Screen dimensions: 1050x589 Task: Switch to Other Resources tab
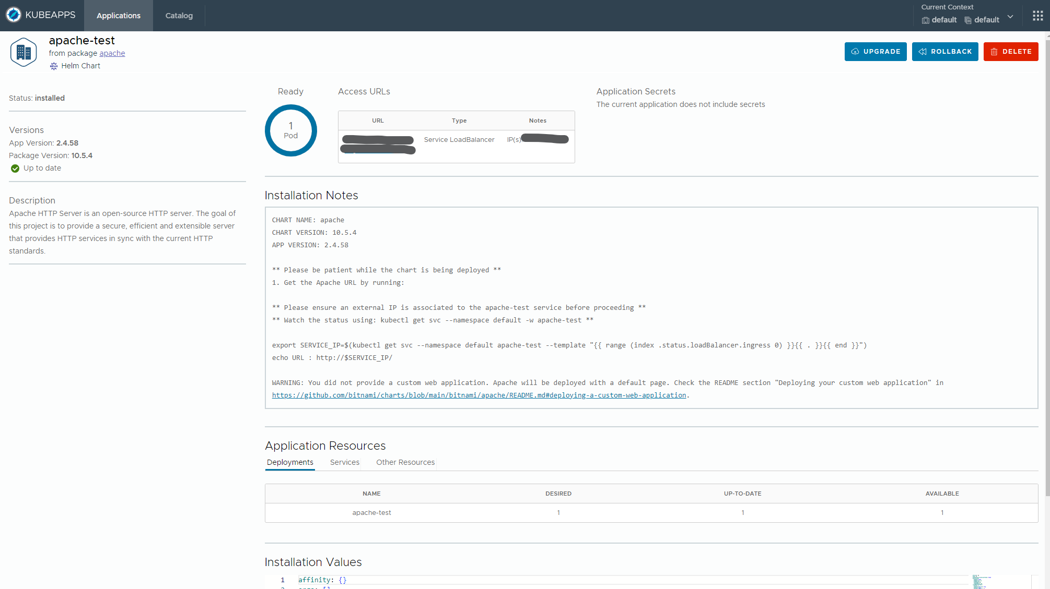coord(405,462)
